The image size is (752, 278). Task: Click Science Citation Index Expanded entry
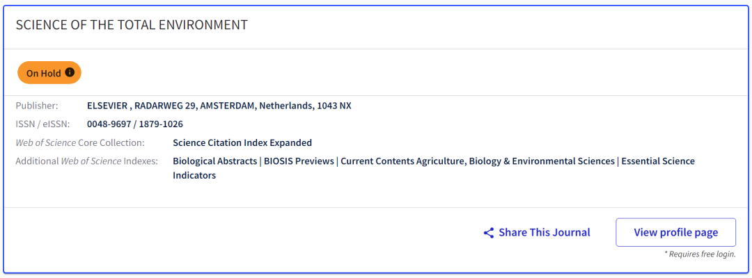(242, 142)
